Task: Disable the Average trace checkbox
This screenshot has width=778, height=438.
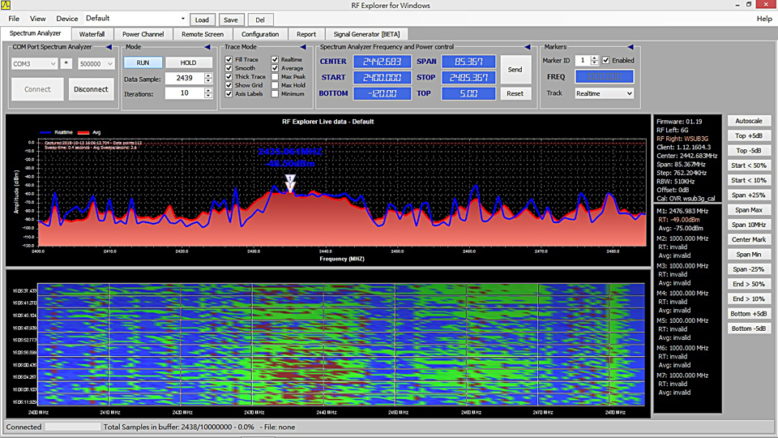Action: pos(275,68)
